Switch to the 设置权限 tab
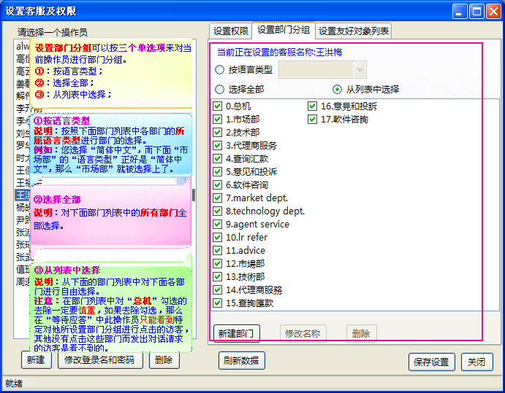505x393 pixels. point(231,31)
